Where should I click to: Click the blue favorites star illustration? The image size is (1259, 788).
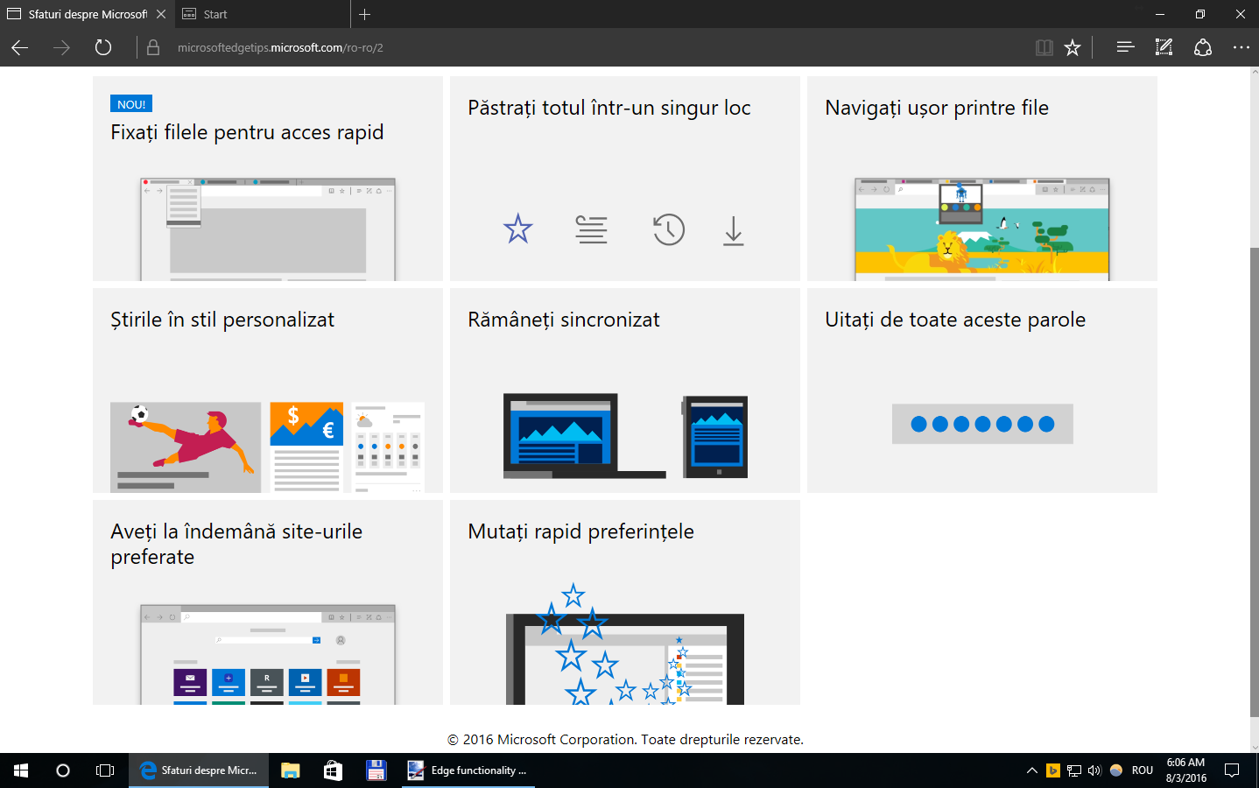[x=518, y=229]
